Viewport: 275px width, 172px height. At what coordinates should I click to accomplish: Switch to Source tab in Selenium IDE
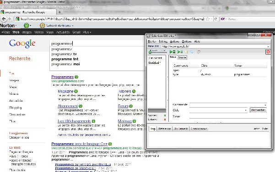[x=182, y=57]
